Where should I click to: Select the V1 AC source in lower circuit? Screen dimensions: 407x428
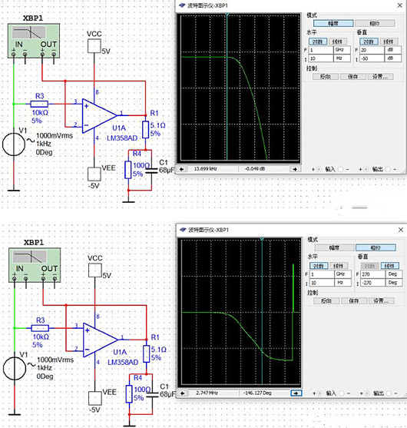15,368
